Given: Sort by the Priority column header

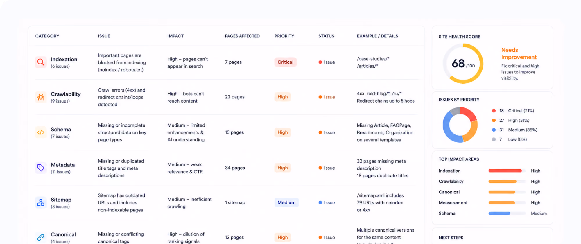Looking at the screenshot, I should click(x=284, y=36).
